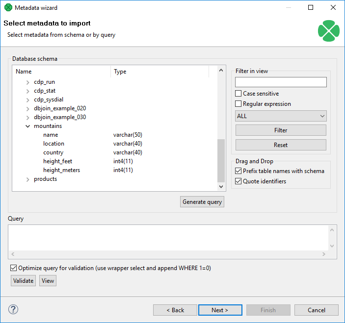Expand the cdp_run table node
345x323 pixels.
[28, 82]
